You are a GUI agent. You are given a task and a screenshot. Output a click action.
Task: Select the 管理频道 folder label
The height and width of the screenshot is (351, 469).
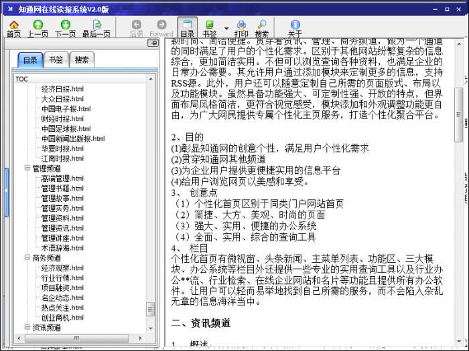tap(47, 168)
